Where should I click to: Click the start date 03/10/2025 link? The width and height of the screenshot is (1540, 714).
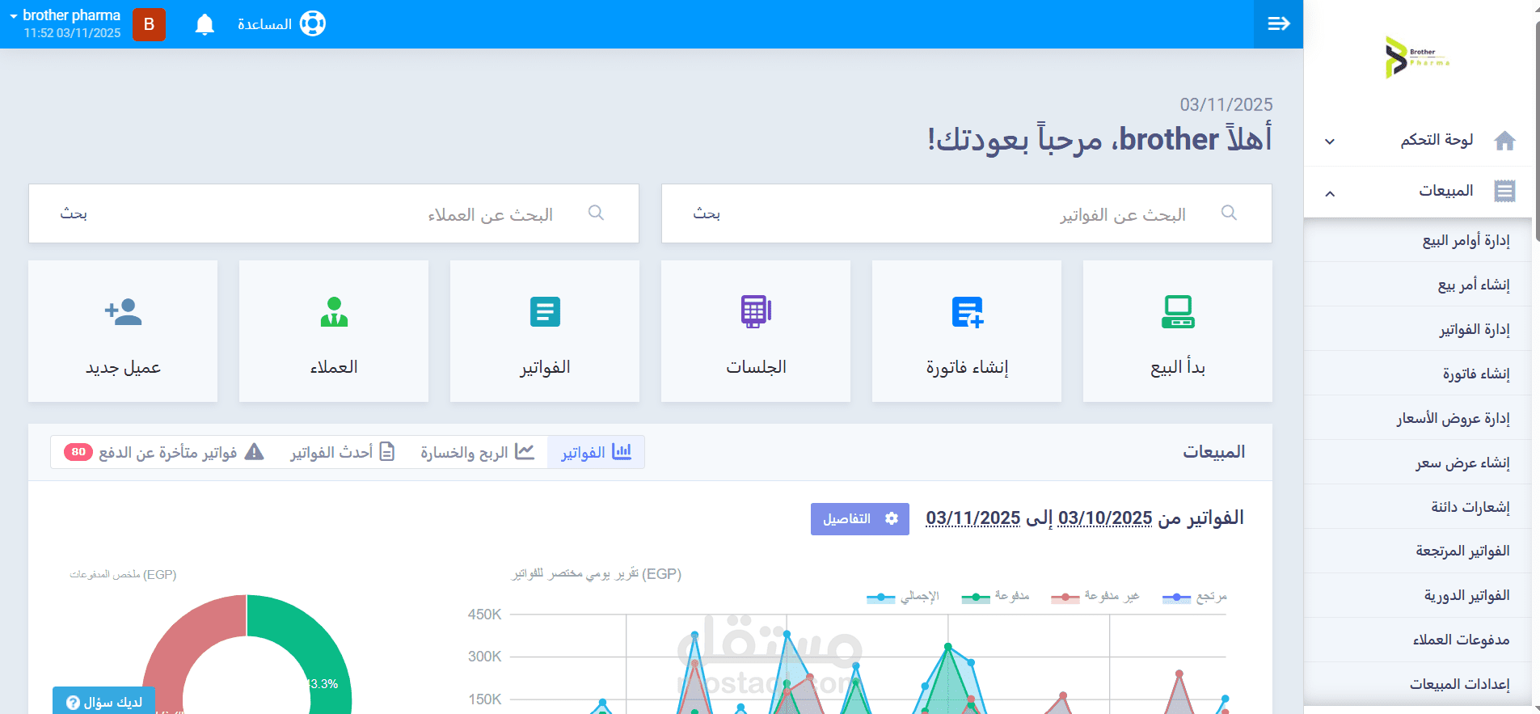tap(1105, 518)
